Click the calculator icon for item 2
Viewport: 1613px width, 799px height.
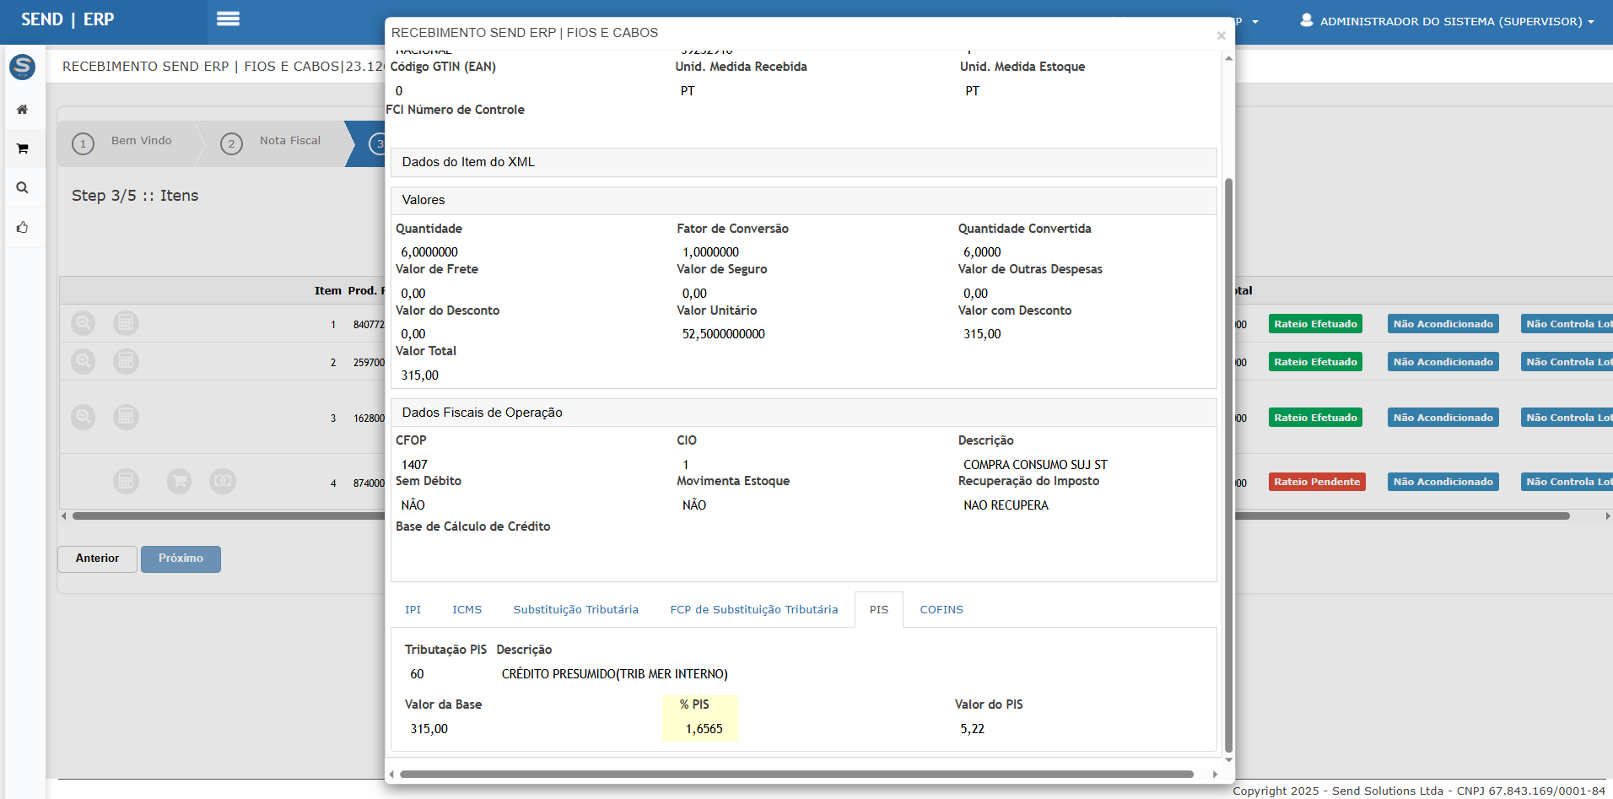pyautogui.click(x=126, y=362)
